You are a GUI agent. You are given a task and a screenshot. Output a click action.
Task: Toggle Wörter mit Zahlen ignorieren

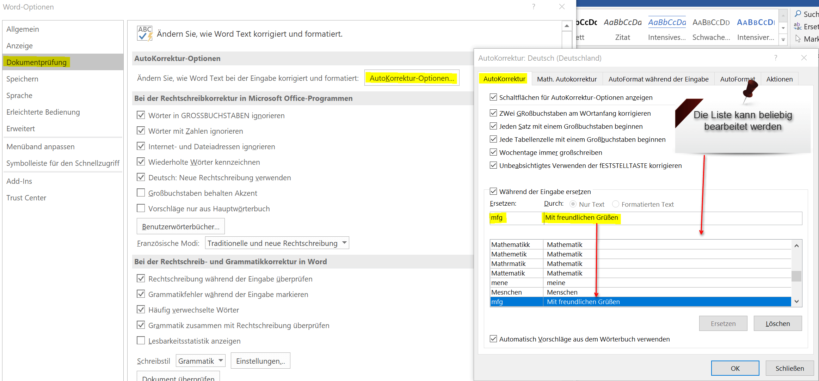[141, 131]
